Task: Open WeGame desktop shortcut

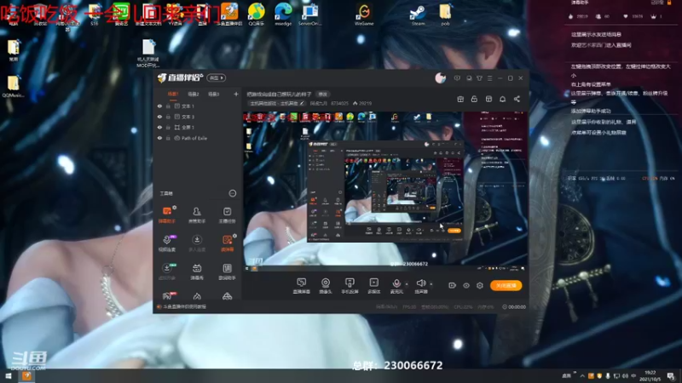Action: (364, 14)
